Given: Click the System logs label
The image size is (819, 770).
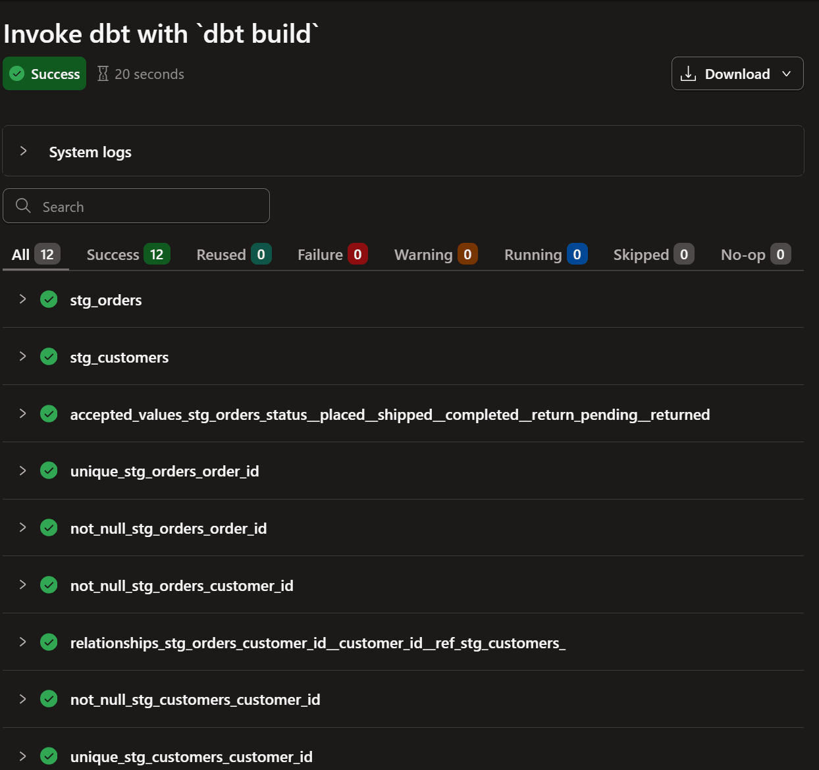Looking at the screenshot, I should tap(90, 152).
